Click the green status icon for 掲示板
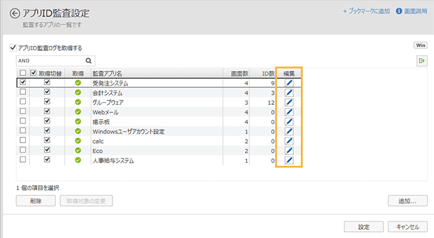 (x=78, y=121)
